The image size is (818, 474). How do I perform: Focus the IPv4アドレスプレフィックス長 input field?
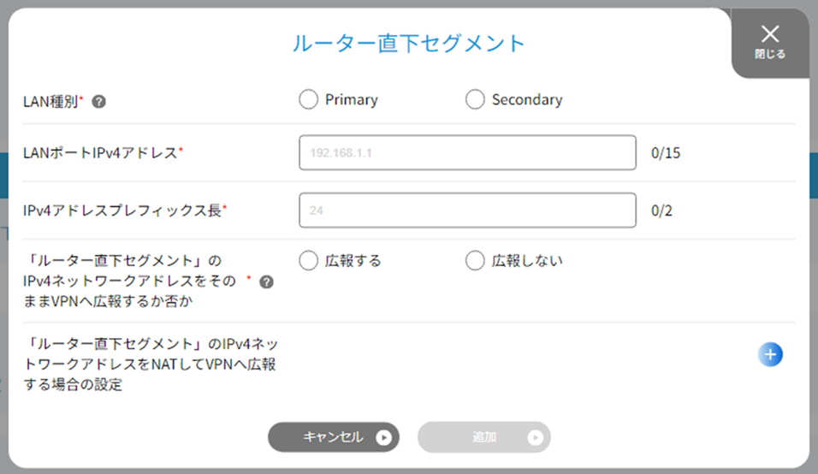pyautogui.click(x=467, y=210)
